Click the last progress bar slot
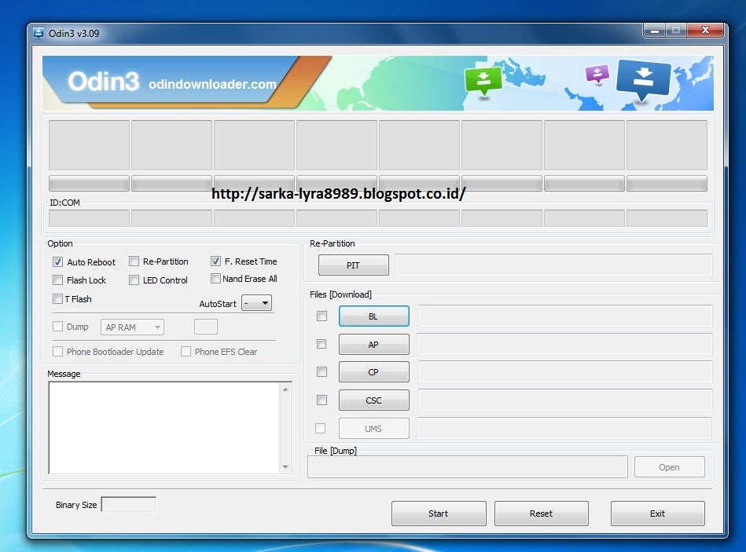Viewport: 746px width, 552px height. (667, 184)
